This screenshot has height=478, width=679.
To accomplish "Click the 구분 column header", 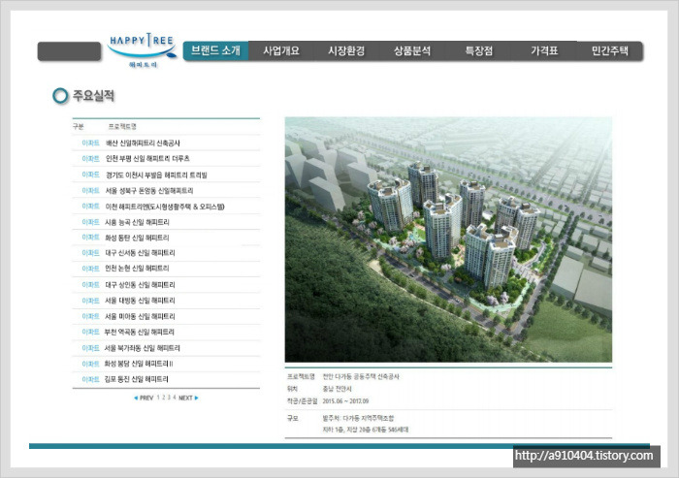I will 79,127.
